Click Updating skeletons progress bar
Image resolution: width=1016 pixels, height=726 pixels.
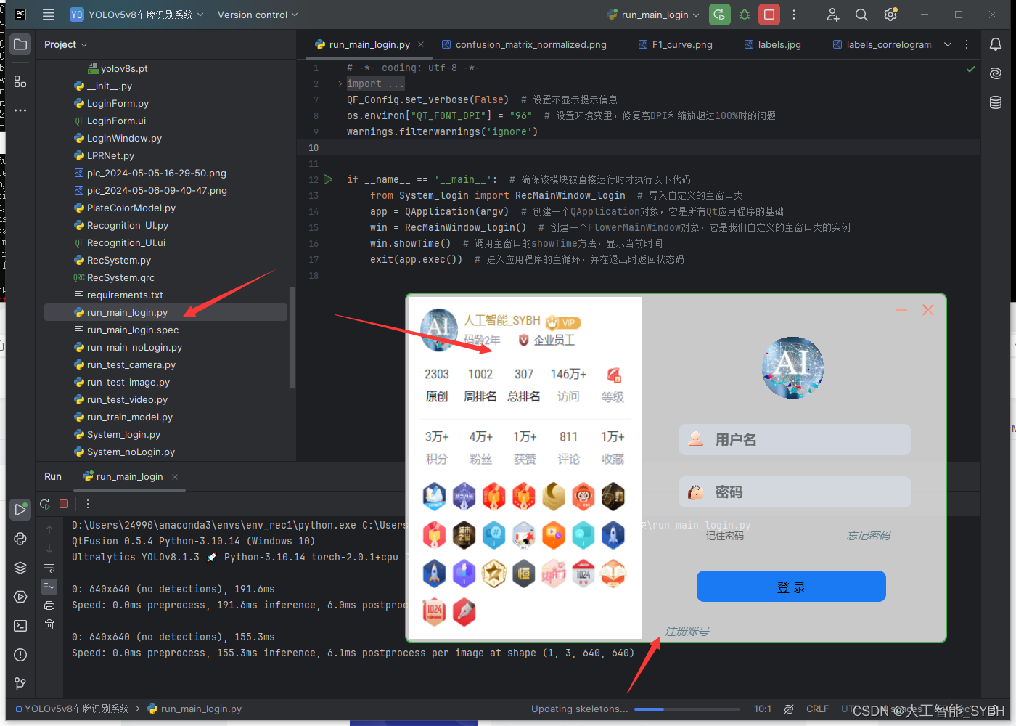687,709
